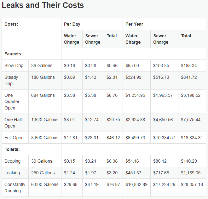This screenshot has height=199, width=208.
Task: Click the Leaks and Their Costs heading
Action: [x=43, y=5]
